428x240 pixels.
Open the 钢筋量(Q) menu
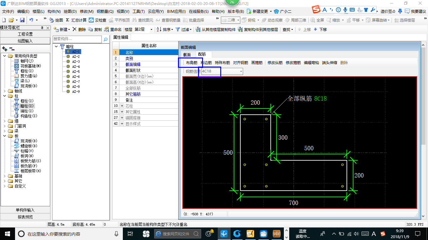(x=105, y=11)
